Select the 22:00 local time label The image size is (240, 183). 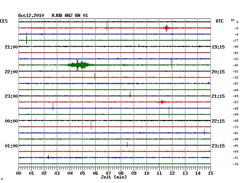(11, 72)
